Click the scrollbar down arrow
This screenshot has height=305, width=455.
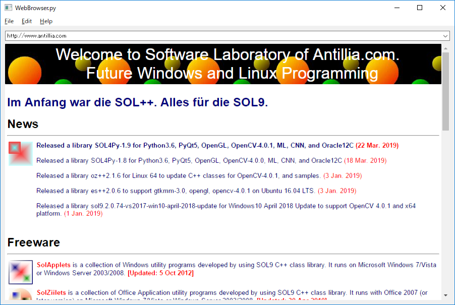446,295
